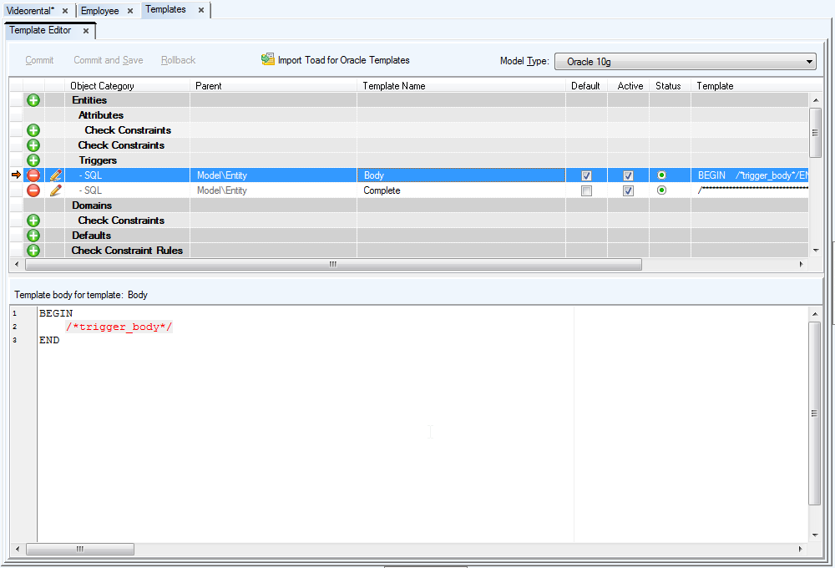Click the Parent column header
Viewport: 835px width, 568px height.
point(273,86)
